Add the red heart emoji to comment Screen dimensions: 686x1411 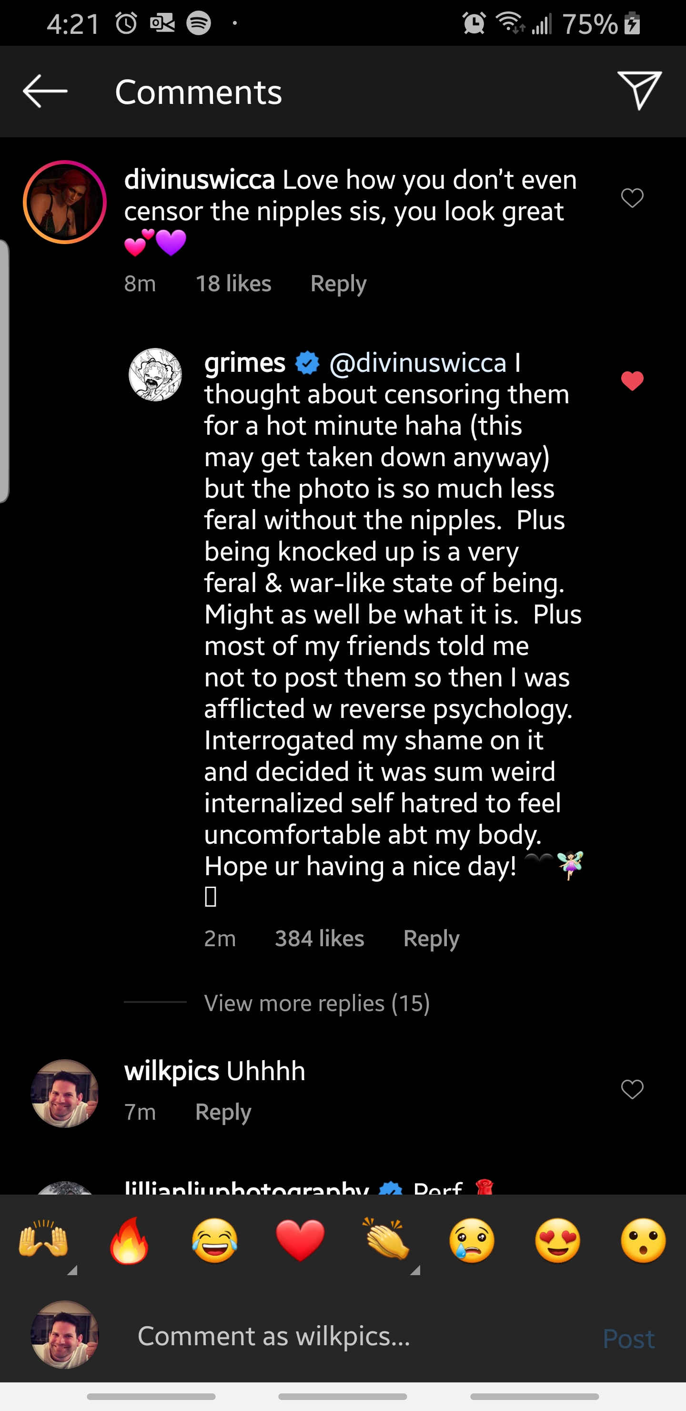click(301, 1239)
